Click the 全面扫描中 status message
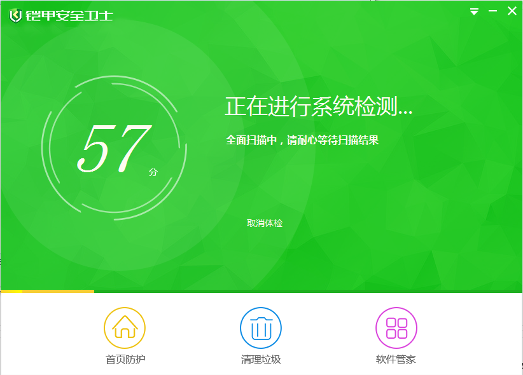The image size is (523, 375). coord(302,140)
